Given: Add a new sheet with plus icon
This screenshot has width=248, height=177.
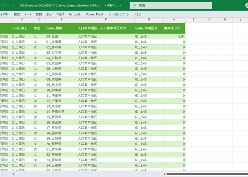Looking at the screenshot, I should pyautogui.click(x=13, y=174).
